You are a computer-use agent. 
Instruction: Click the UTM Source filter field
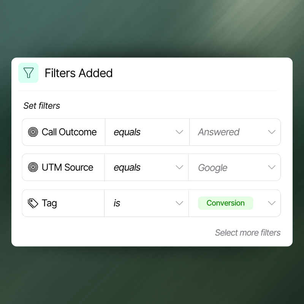67,168
